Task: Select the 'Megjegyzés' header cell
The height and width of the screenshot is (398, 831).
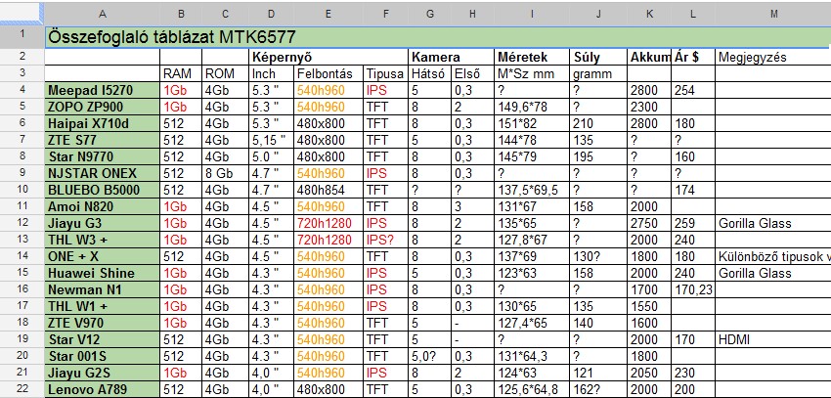Action: (773, 57)
